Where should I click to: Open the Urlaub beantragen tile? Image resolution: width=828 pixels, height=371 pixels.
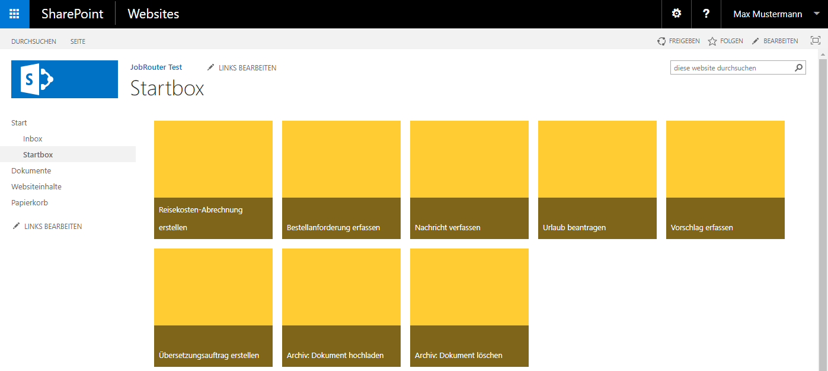tap(597, 180)
